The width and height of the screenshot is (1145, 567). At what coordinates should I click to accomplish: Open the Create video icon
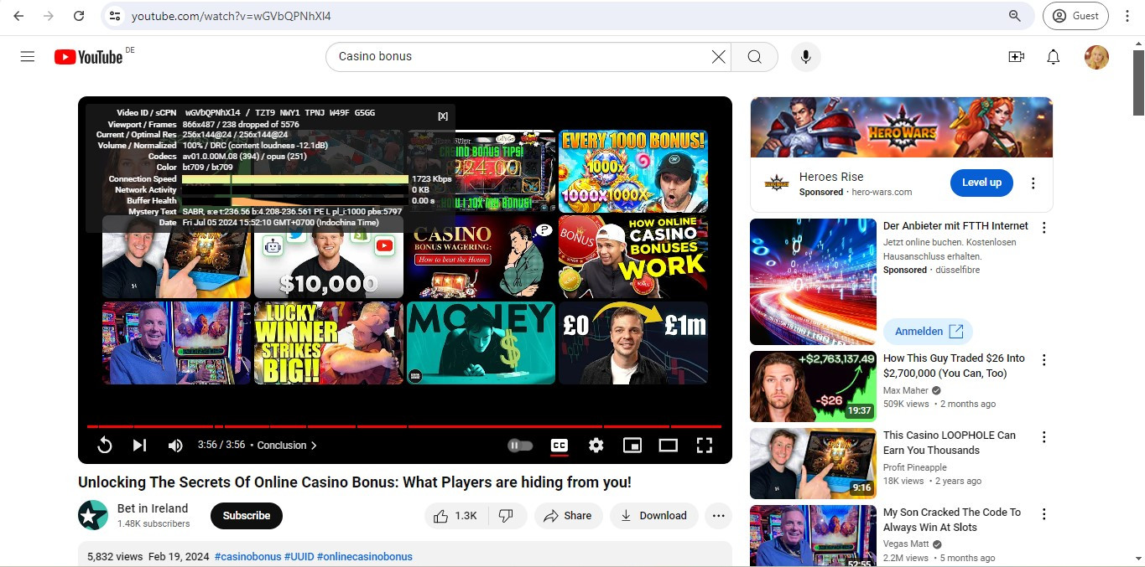coord(1016,57)
